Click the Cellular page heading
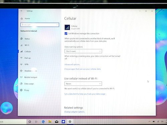Screen dimensions: 167x125 (x=70, y=18)
